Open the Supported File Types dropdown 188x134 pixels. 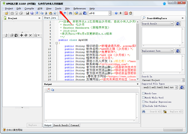pos(176,87)
